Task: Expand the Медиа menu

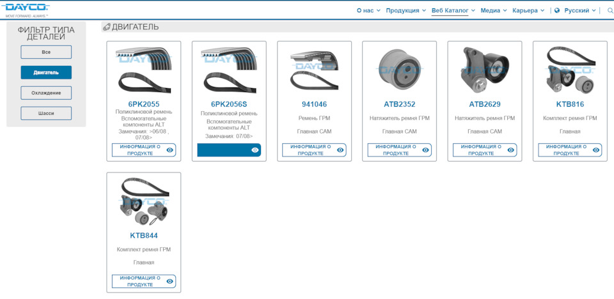Action: tap(494, 11)
